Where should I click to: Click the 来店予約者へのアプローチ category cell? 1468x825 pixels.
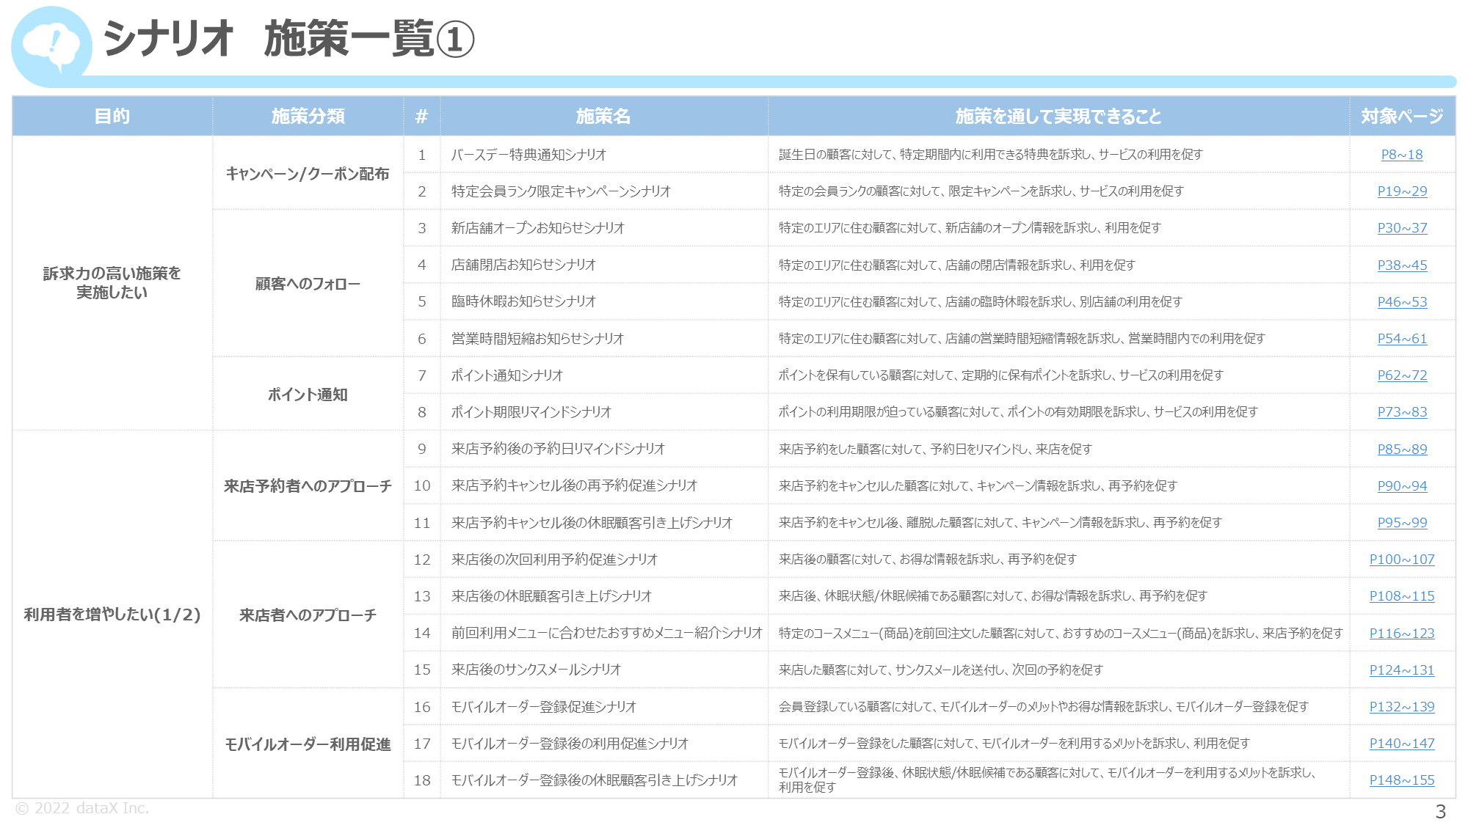pyautogui.click(x=308, y=486)
